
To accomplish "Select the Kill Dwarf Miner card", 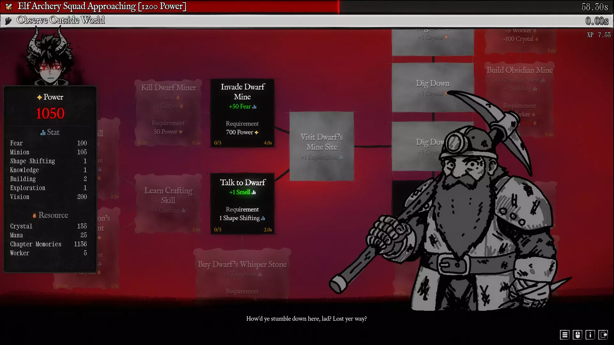I will [x=168, y=114].
